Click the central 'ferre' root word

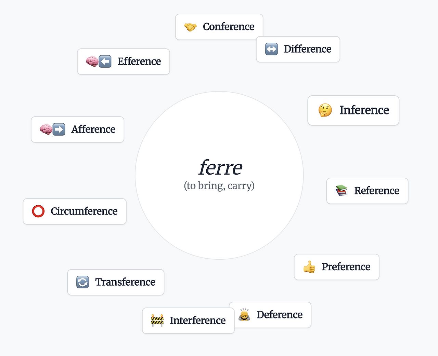220,167
